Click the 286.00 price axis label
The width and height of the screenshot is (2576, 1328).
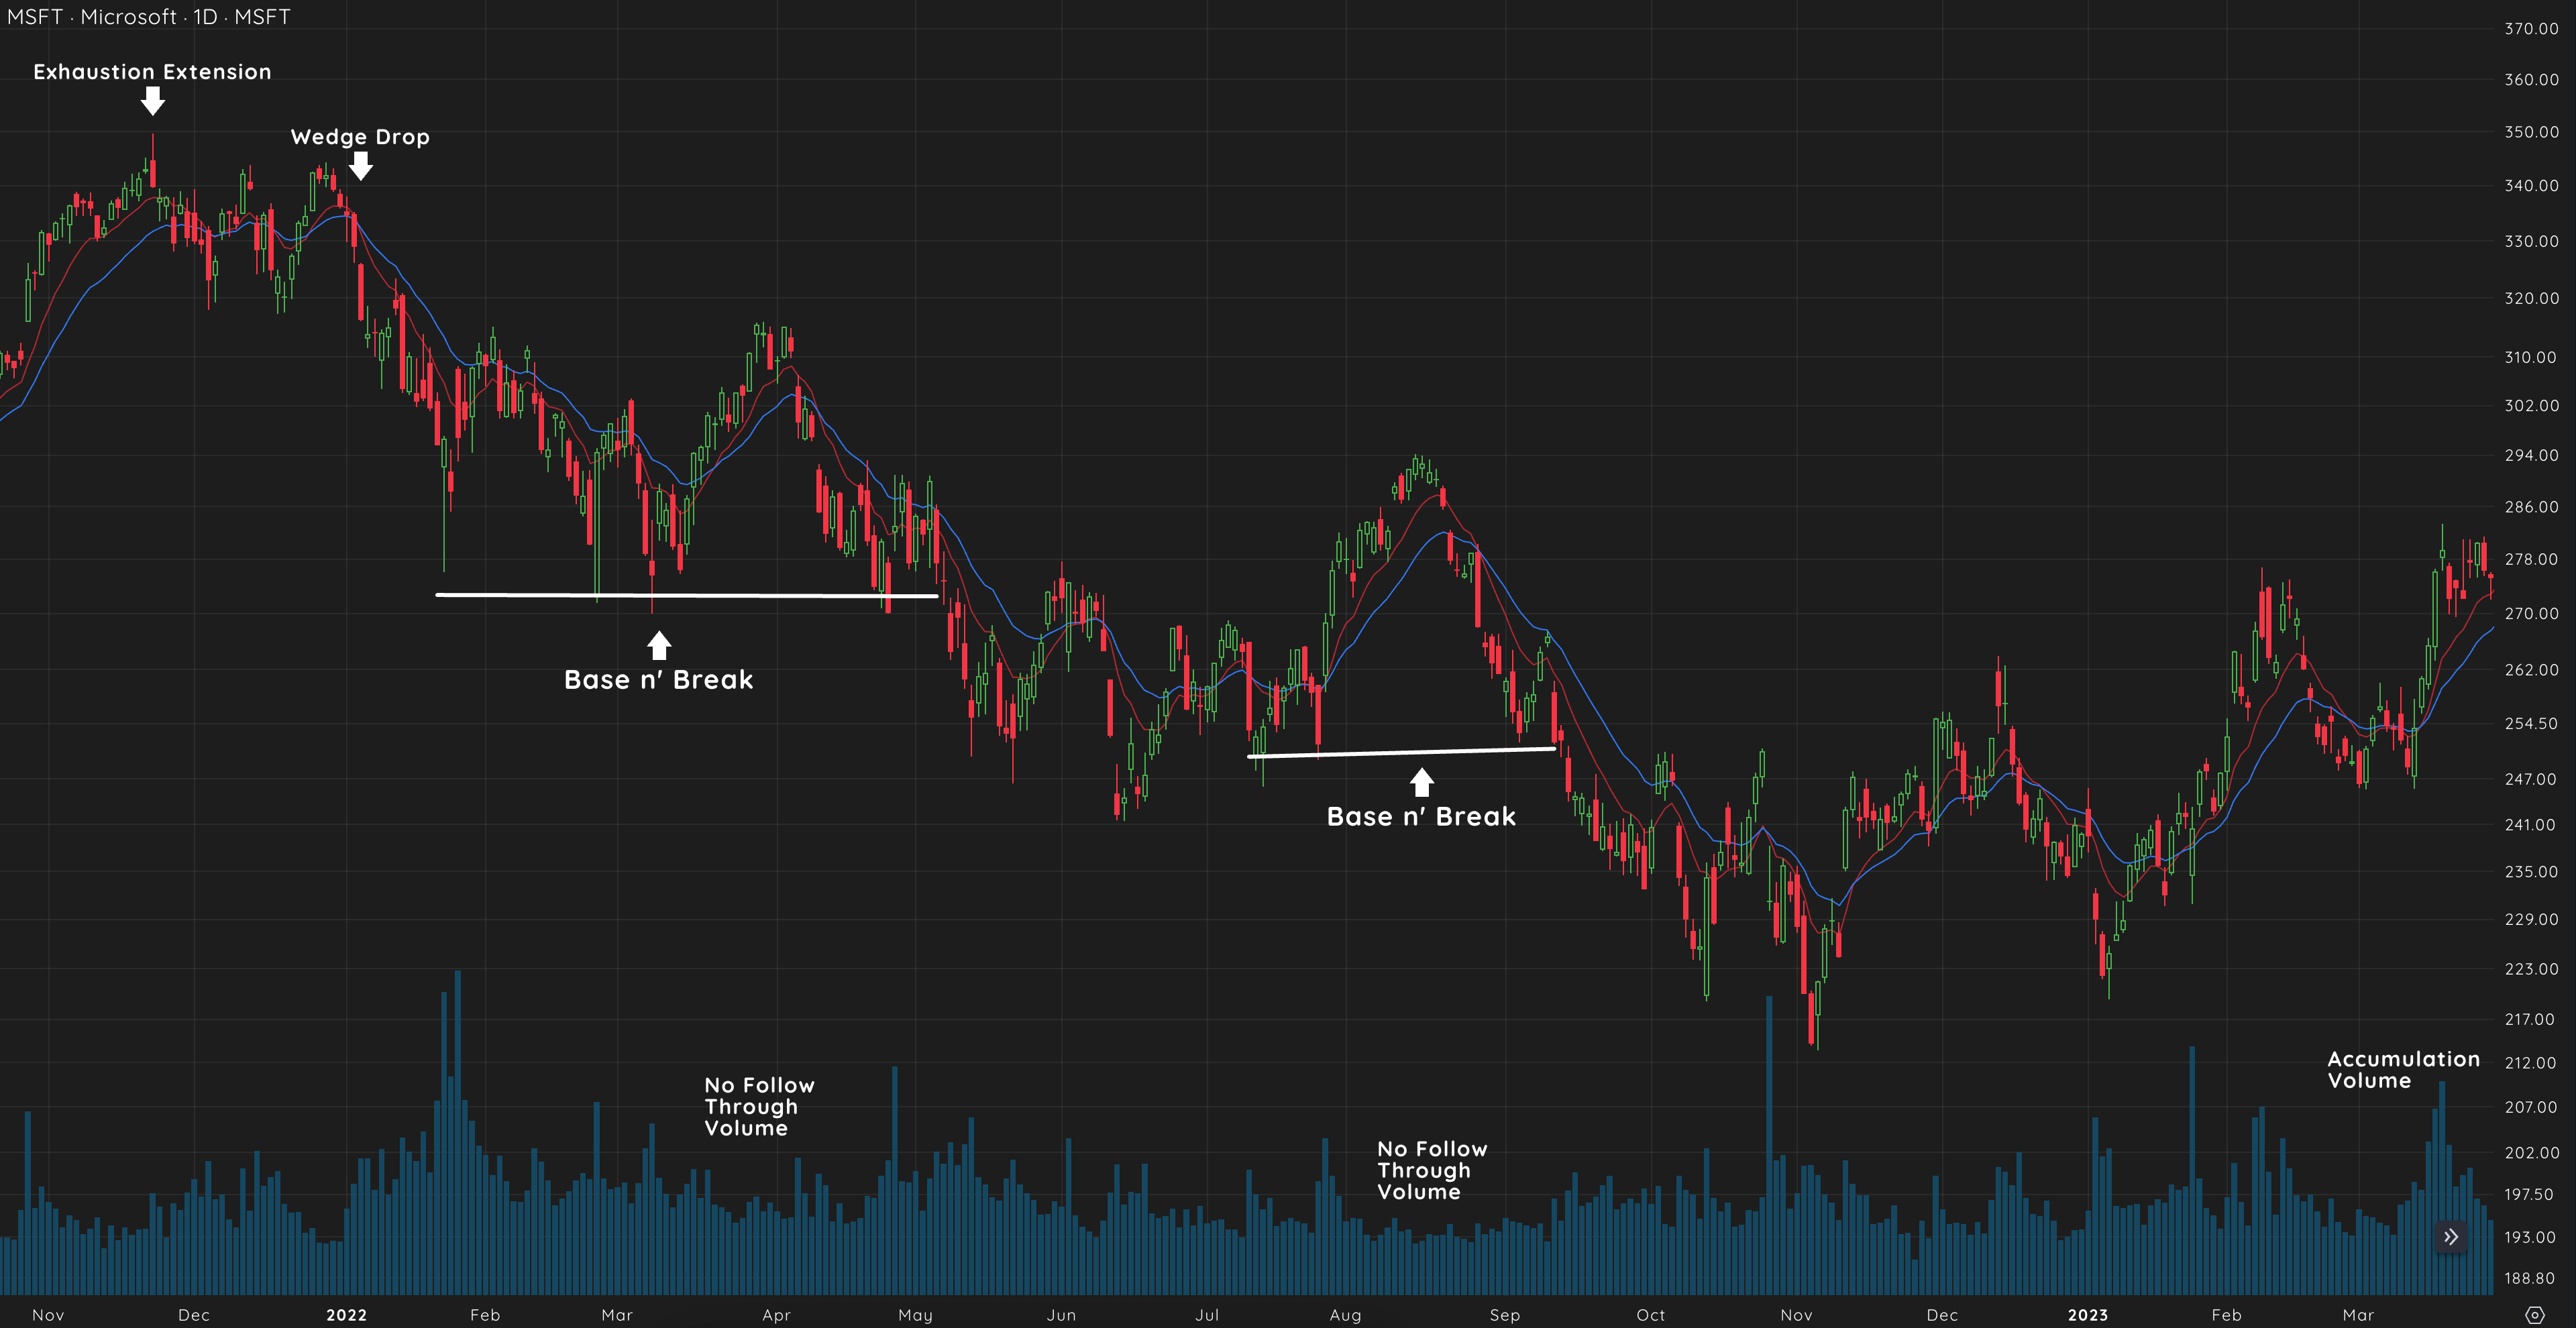(2531, 507)
